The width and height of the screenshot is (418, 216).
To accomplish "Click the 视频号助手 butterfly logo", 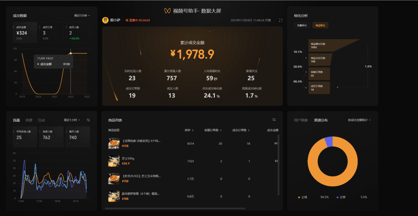I will (167, 11).
